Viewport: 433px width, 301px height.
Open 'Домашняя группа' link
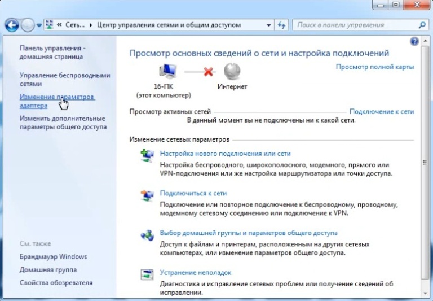48,269
